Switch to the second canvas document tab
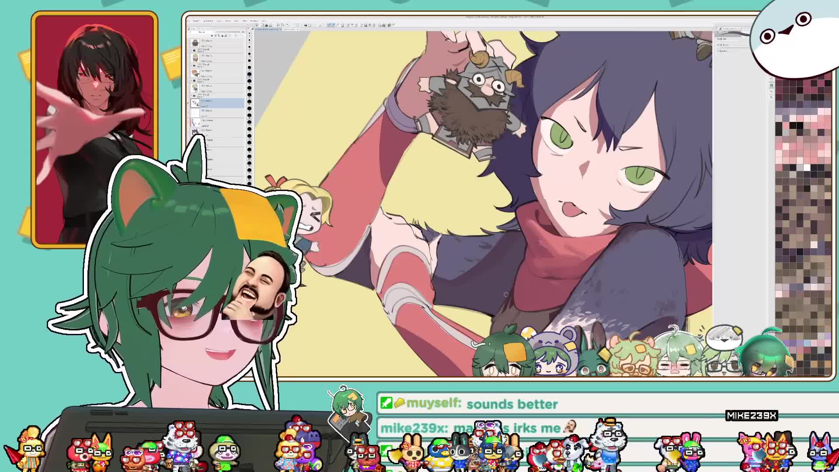This screenshot has height=472, width=839. coord(290,29)
